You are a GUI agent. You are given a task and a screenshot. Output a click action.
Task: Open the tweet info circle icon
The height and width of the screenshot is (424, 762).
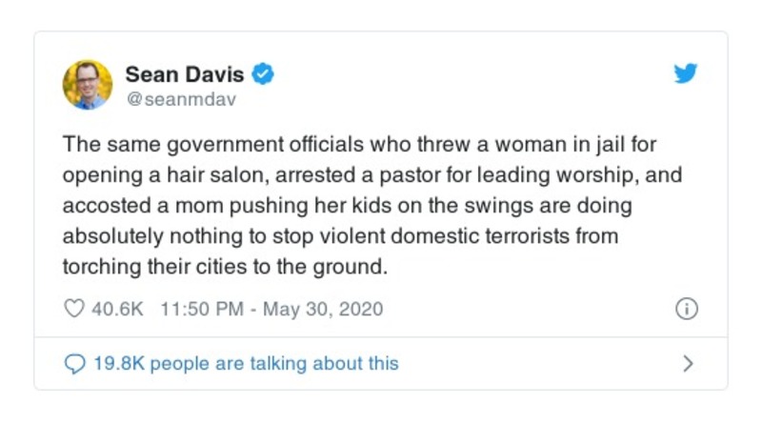pos(686,310)
